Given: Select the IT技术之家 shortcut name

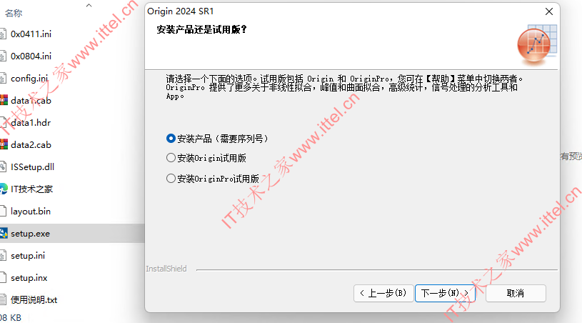Looking at the screenshot, I should coord(32,189).
